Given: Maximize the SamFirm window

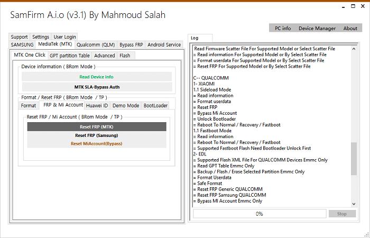Looking at the screenshot, I should [x=353, y=6].
